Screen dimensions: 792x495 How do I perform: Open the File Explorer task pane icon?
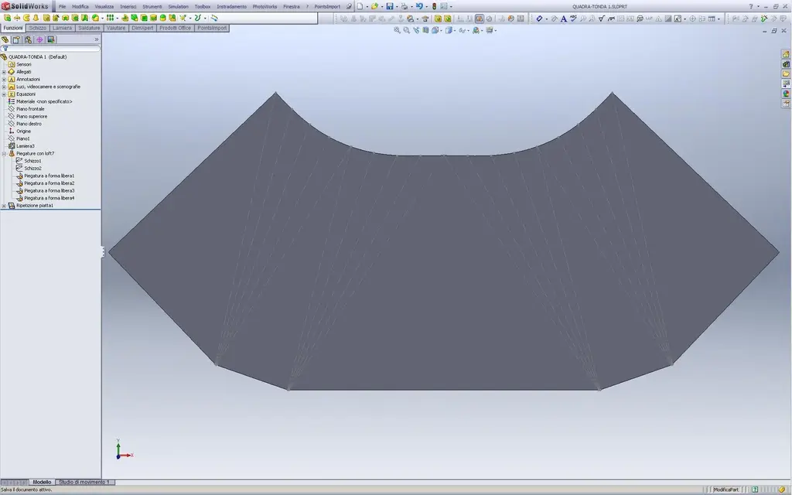[786, 73]
